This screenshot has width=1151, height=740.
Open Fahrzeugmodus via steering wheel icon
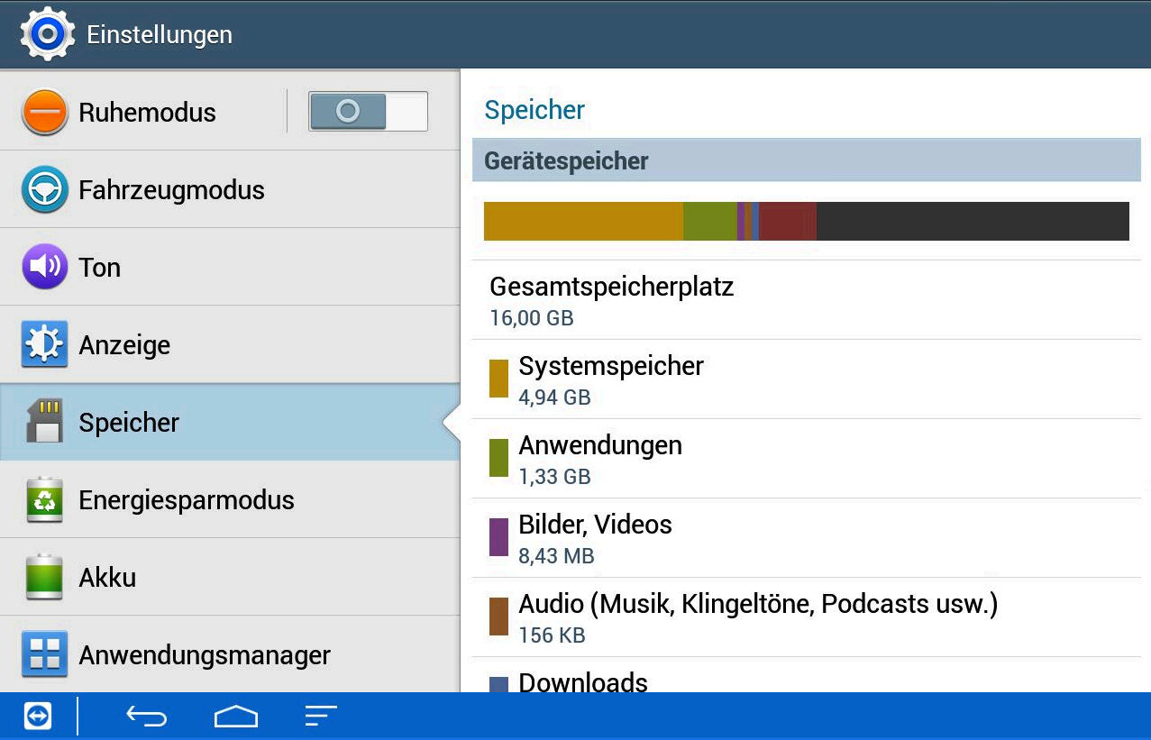point(44,190)
